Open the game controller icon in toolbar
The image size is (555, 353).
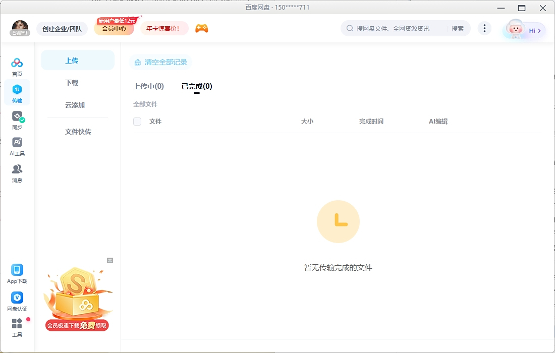201,29
